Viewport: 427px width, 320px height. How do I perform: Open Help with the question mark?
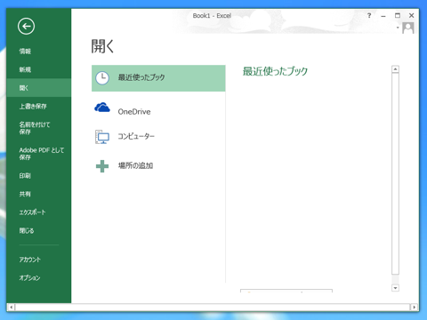tap(369, 16)
